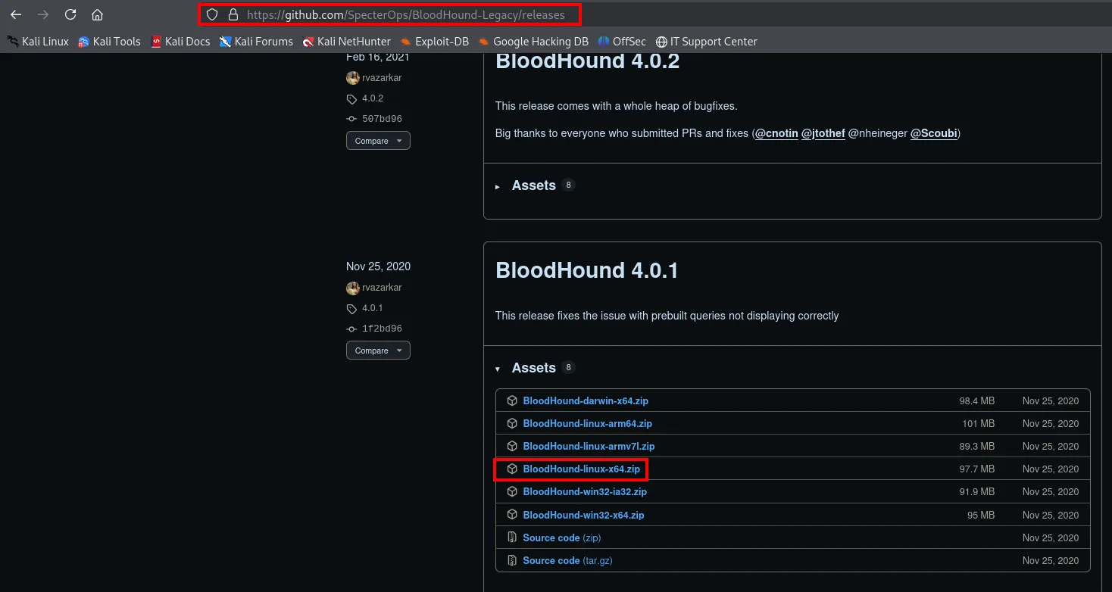The width and height of the screenshot is (1112, 592).
Task: Open the Kali NetHunter bookmark
Action: click(346, 42)
